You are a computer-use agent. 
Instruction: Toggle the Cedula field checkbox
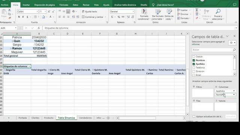[193, 57]
